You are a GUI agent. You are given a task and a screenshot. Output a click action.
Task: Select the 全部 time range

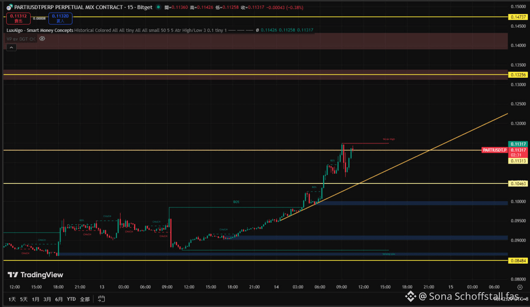[84, 299]
